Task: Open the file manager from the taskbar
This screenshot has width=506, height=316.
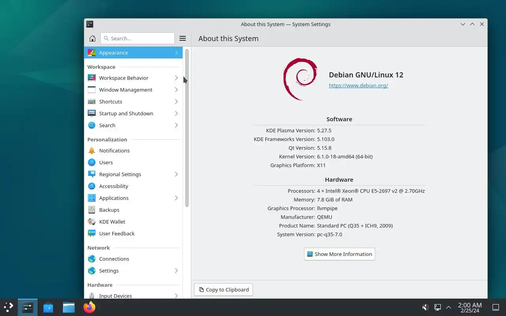Action: (69, 307)
